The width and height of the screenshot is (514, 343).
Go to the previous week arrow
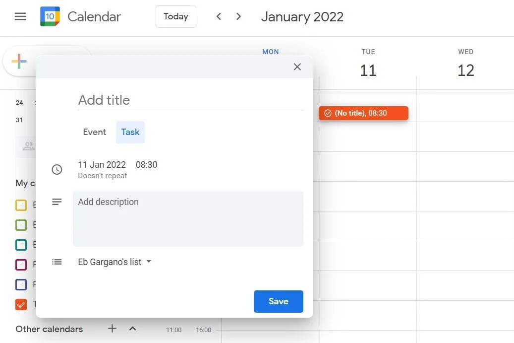219,17
